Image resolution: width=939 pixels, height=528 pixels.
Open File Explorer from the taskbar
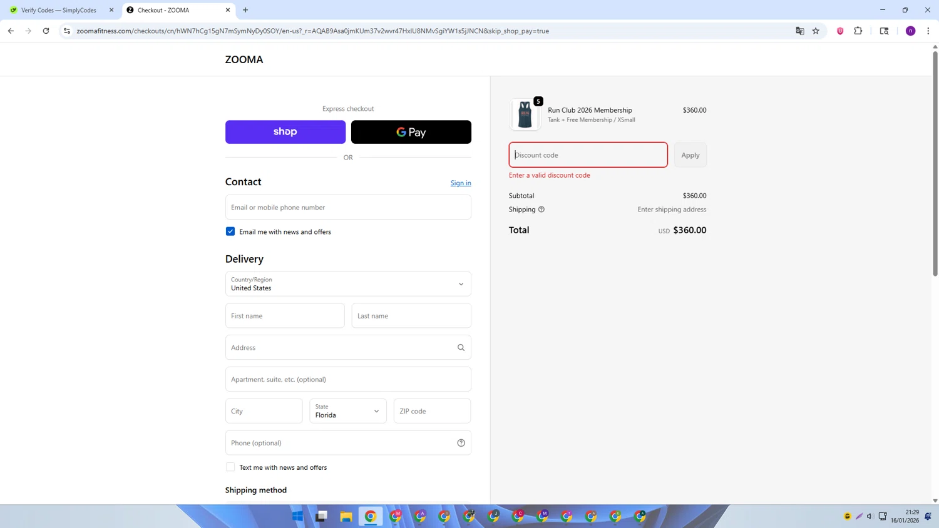click(x=346, y=516)
